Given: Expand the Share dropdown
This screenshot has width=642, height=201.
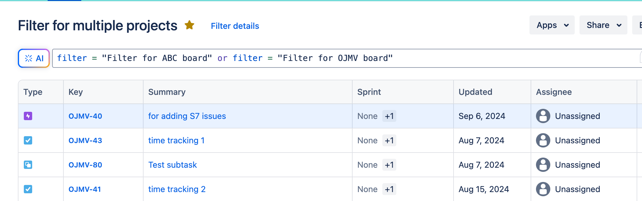Looking at the screenshot, I should tap(603, 25).
